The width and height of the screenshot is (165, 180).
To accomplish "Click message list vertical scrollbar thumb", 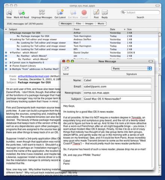I will [159, 34].
